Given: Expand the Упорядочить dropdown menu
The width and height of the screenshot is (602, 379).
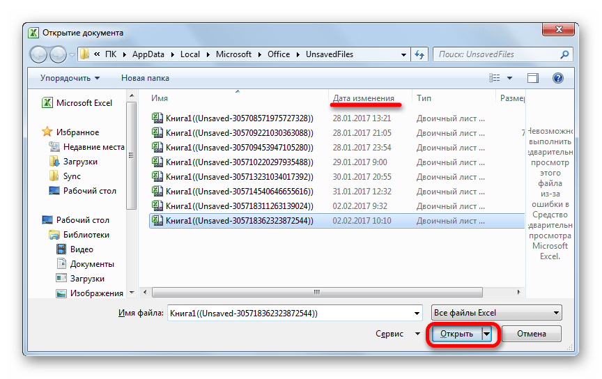Looking at the screenshot, I should coord(70,78).
